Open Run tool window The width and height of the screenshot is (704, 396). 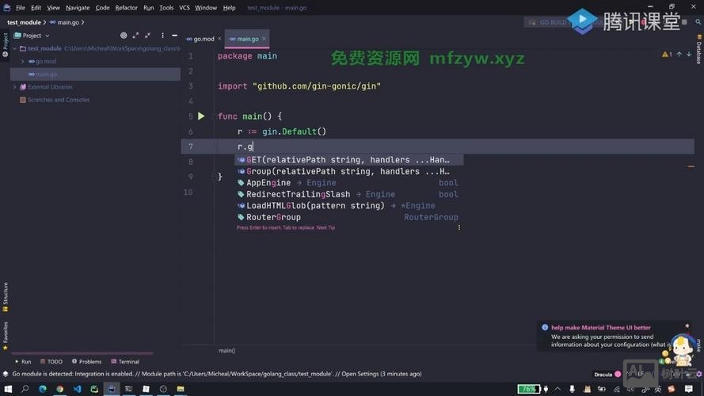(23, 361)
